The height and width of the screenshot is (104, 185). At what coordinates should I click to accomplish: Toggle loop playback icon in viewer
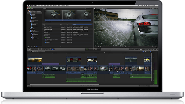pos(156,47)
